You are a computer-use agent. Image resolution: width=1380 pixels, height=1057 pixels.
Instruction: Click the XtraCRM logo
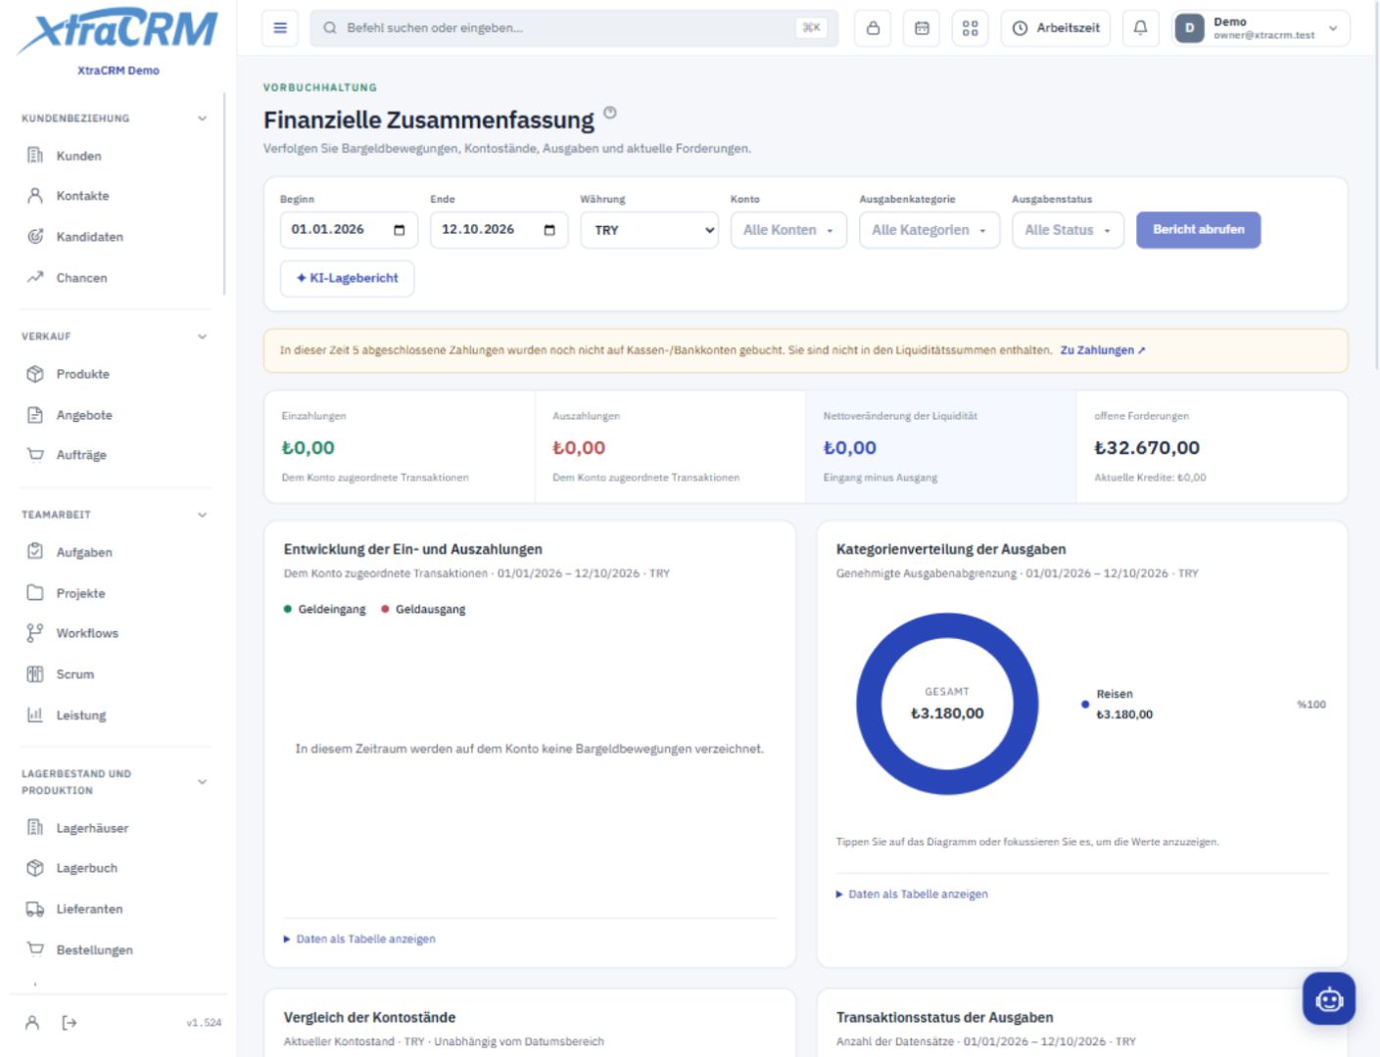(118, 31)
